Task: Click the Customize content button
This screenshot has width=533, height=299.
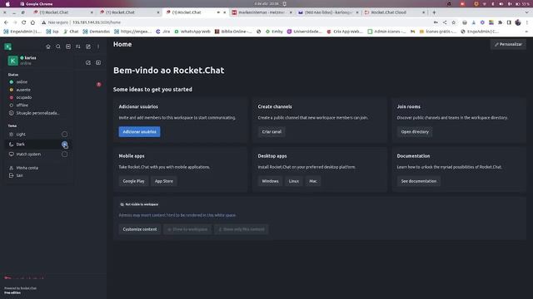Action: [140, 229]
